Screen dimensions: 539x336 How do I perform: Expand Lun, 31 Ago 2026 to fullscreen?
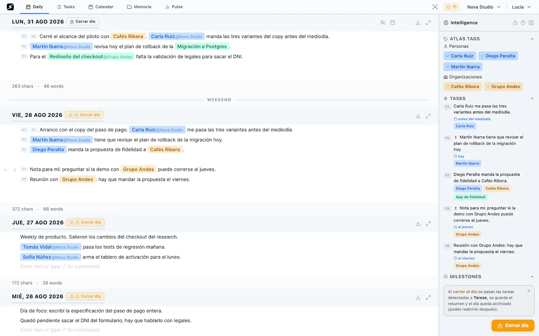click(428, 23)
